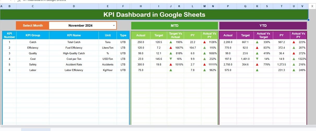Select column D header
This screenshot has width=316, height=131.
(x=74, y=6)
